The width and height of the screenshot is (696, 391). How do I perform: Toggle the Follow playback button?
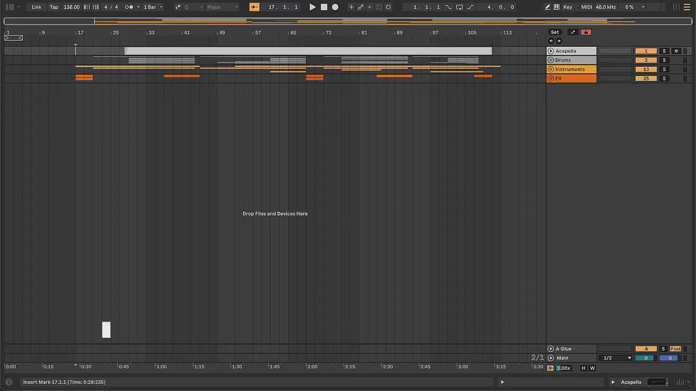[x=254, y=7]
